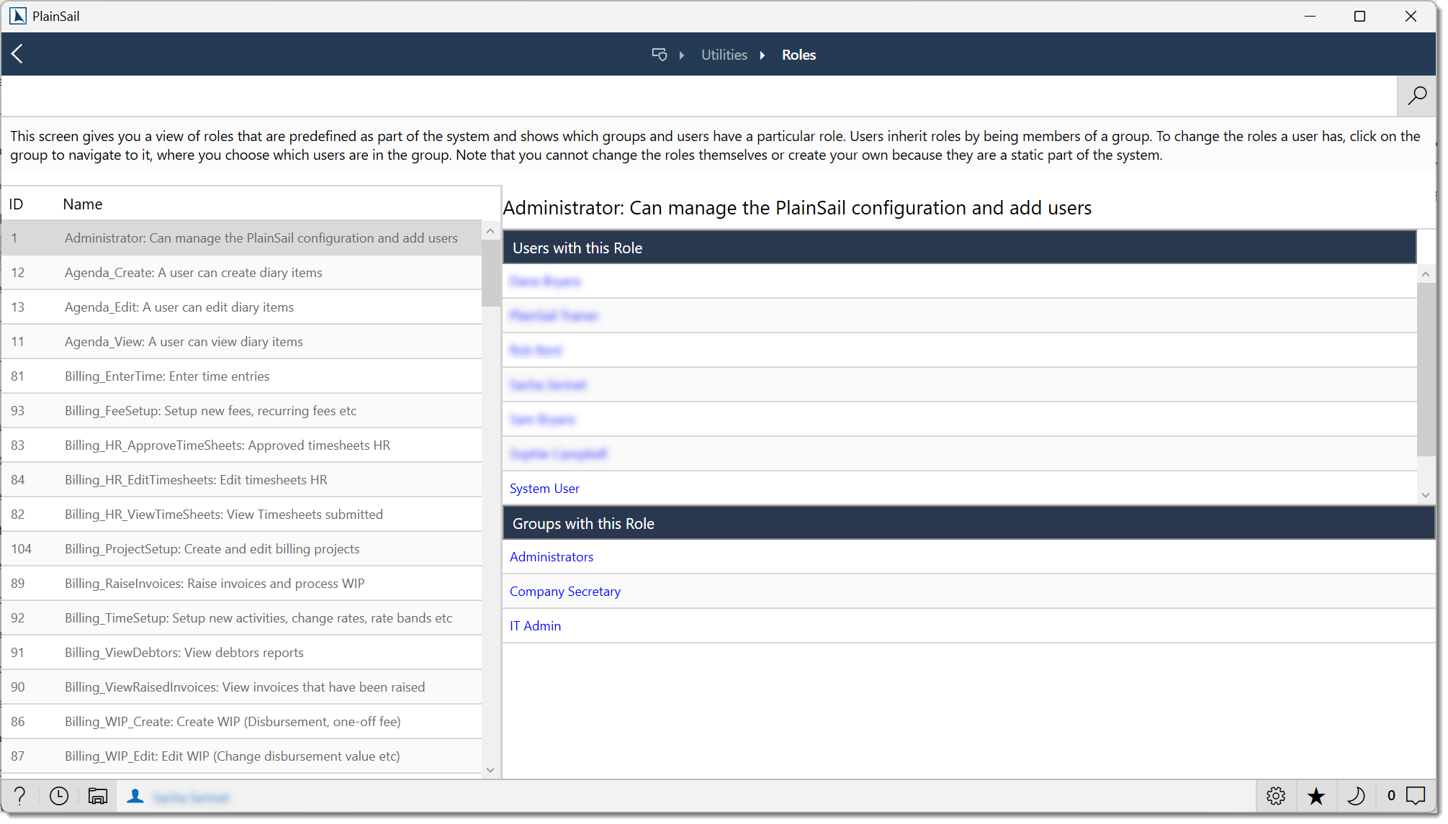Image resolution: width=1448 pixels, height=824 pixels.
Task: Open notifications via the speech bubble icon
Action: pyautogui.click(x=1415, y=796)
